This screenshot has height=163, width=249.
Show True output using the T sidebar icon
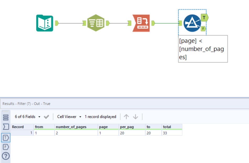[6, 137]
